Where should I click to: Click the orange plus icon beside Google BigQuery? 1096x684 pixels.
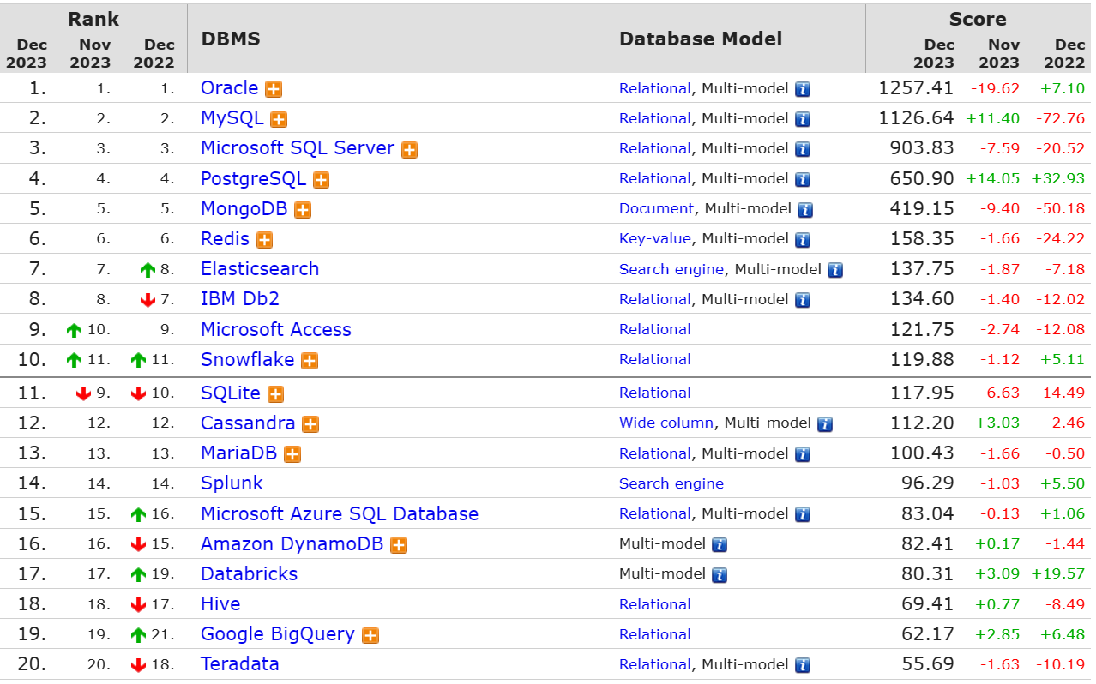(x=370, y=635)
